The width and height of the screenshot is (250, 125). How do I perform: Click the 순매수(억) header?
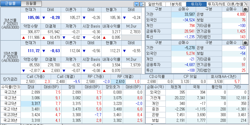point(156,87)
